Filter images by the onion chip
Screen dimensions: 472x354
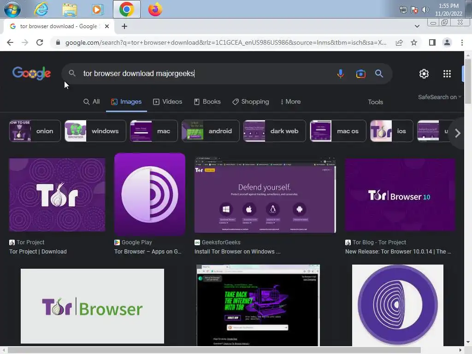(x=35, y=131)
